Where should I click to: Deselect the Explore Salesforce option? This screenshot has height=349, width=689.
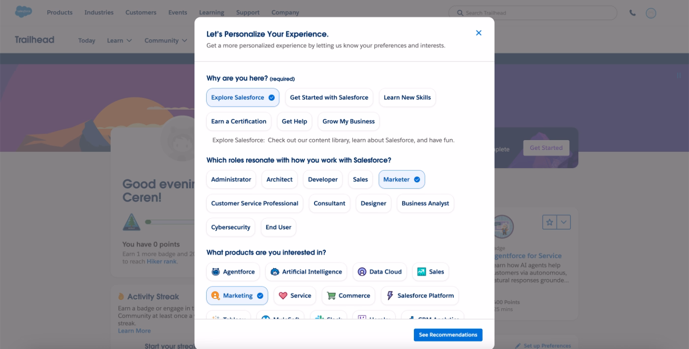[x=243, y=97]
